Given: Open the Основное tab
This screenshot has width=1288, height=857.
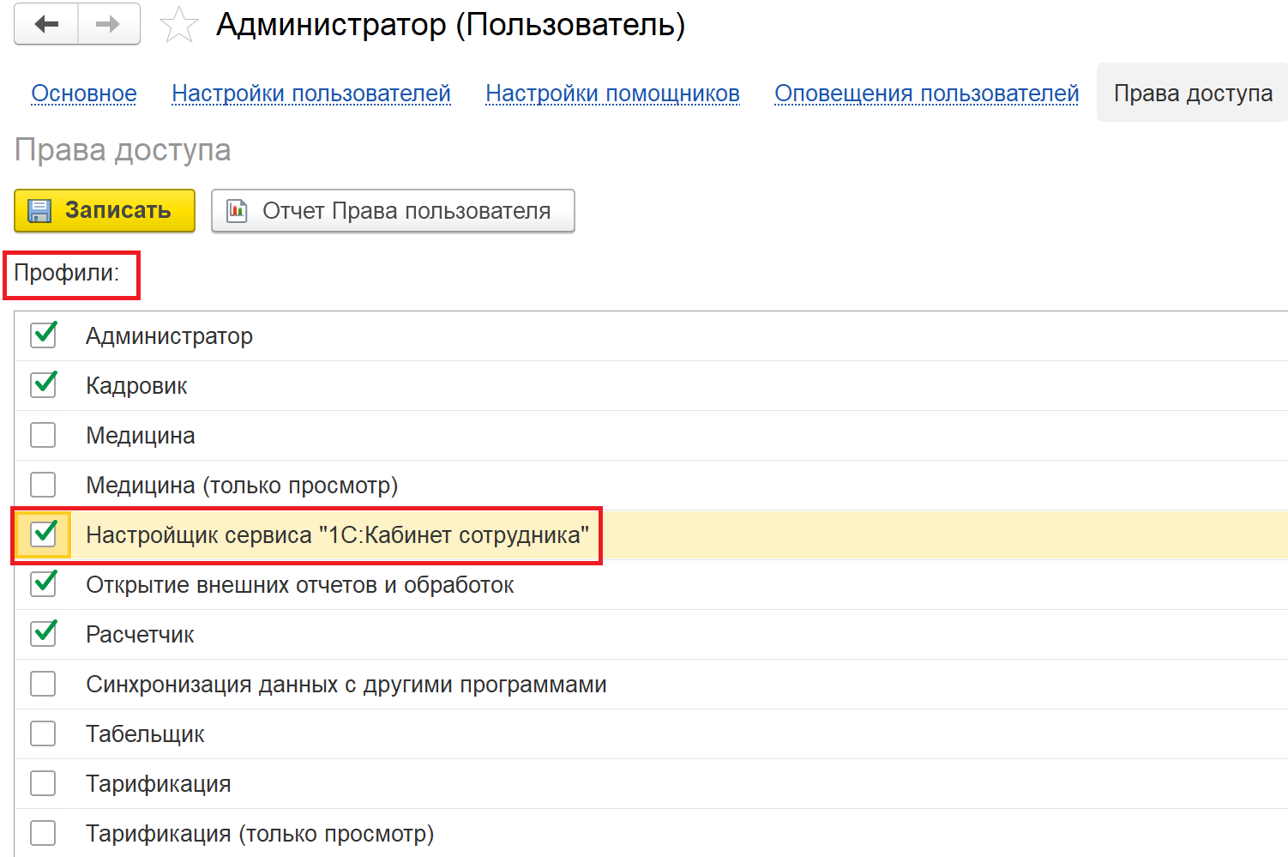Looking at the screenshot, I should pyautogui.click(x=84, y=94).
